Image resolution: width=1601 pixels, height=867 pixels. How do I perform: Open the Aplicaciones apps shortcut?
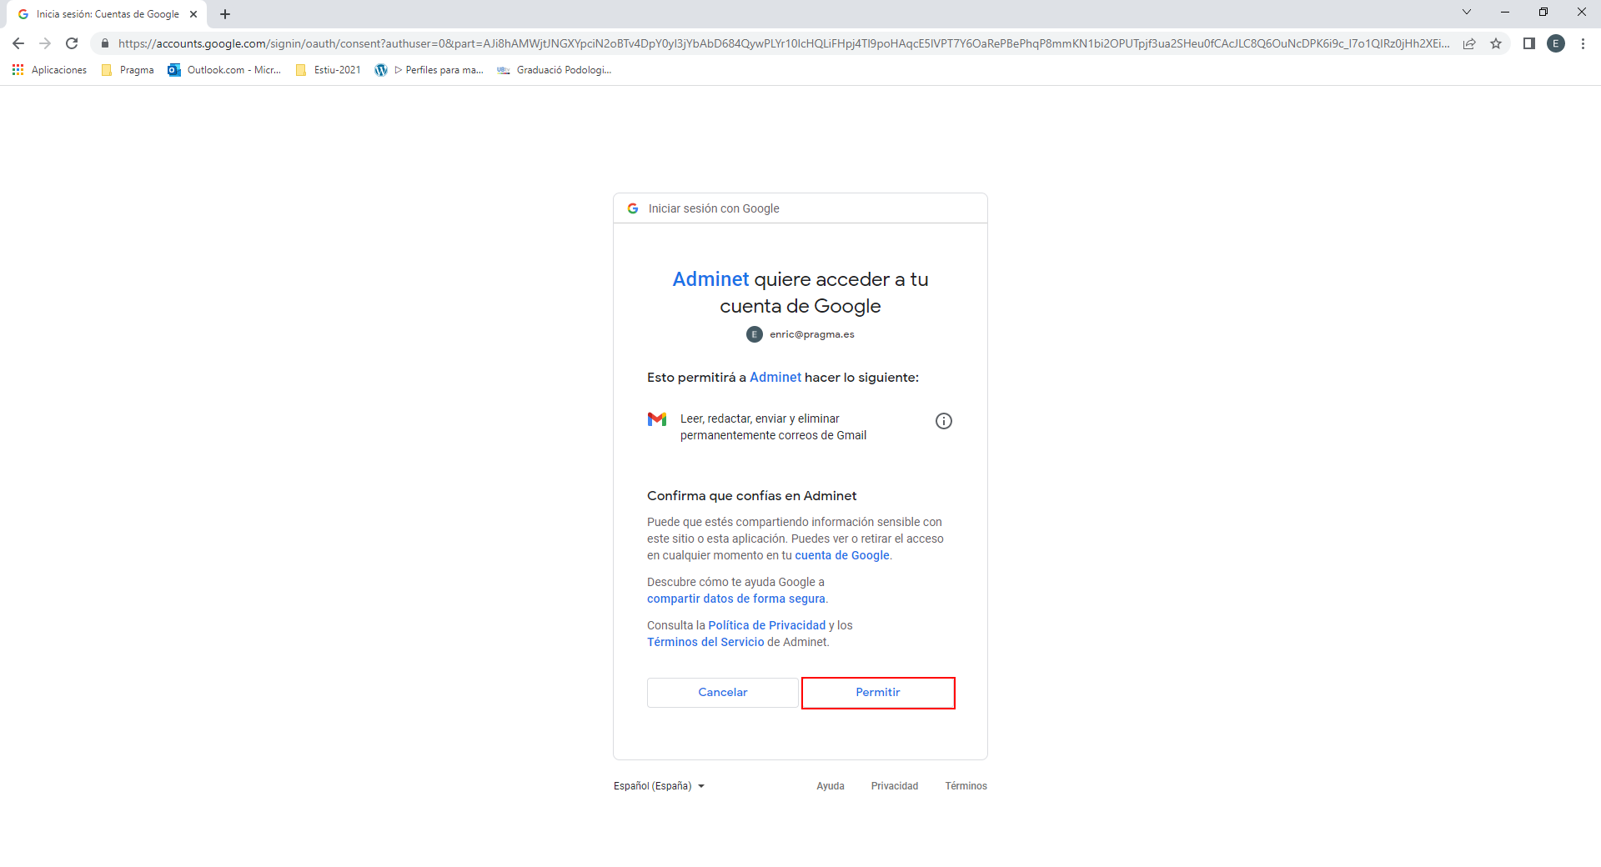pos(49,70)
